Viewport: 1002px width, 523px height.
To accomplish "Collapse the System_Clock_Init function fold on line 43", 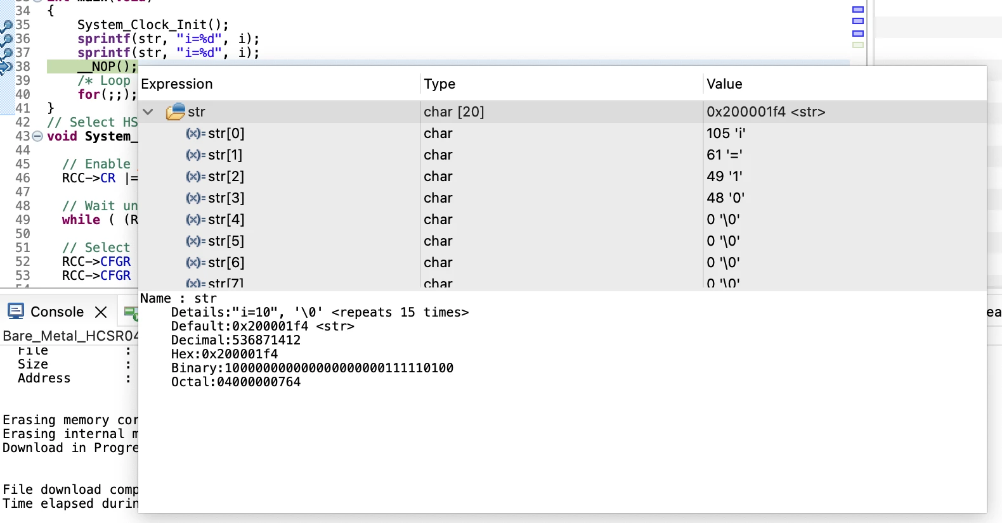I will pos(37,136).
